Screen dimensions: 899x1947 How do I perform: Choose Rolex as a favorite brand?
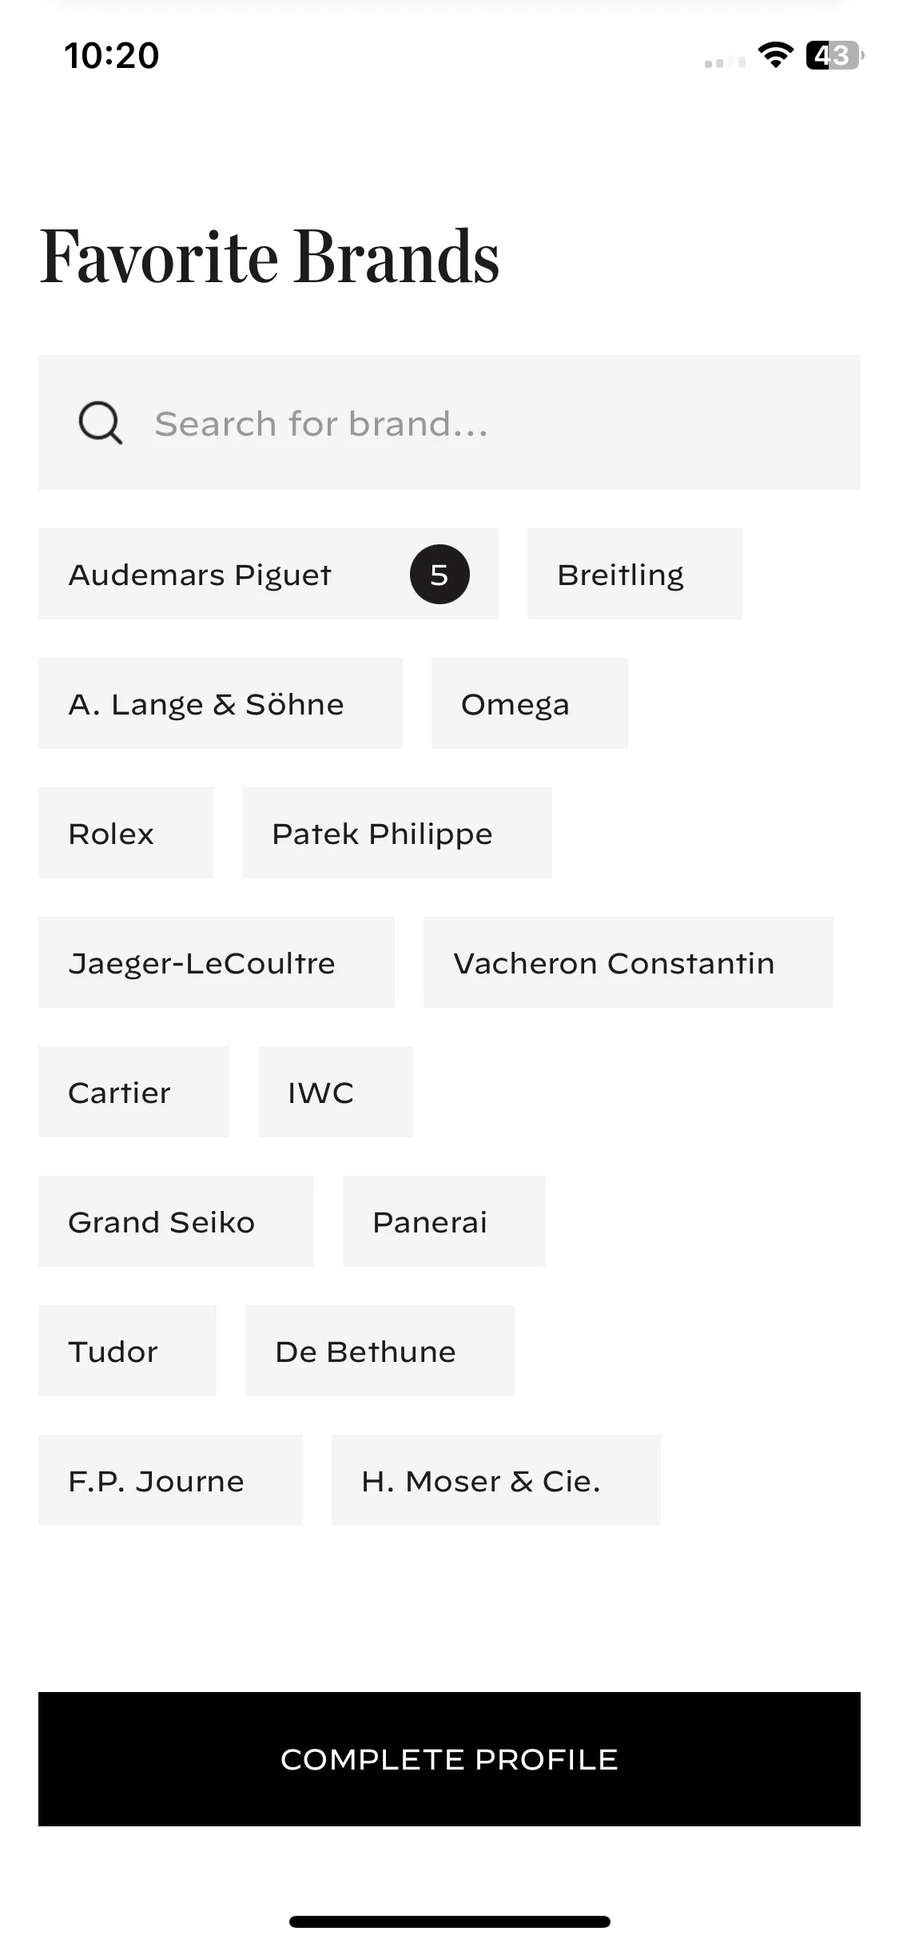click(125, 833)
